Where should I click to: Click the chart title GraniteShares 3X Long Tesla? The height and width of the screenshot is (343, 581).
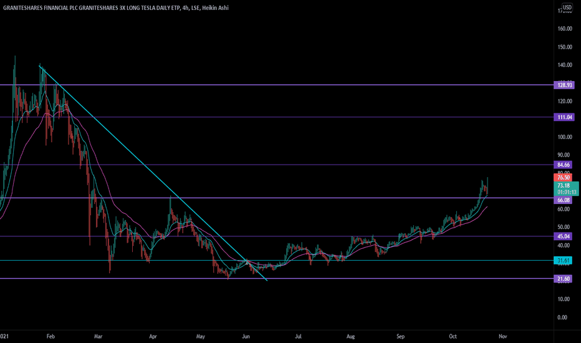click(115, 7)
